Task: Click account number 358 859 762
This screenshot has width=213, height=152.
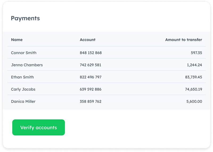Action: 91,102
